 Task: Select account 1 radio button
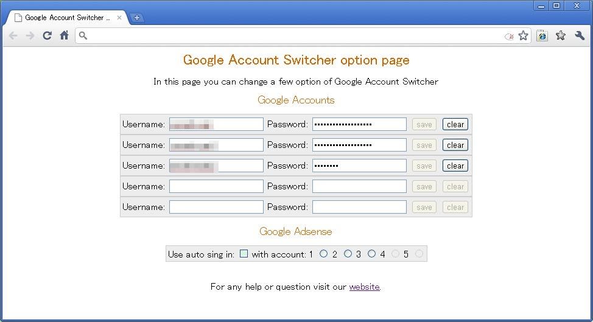323,254
